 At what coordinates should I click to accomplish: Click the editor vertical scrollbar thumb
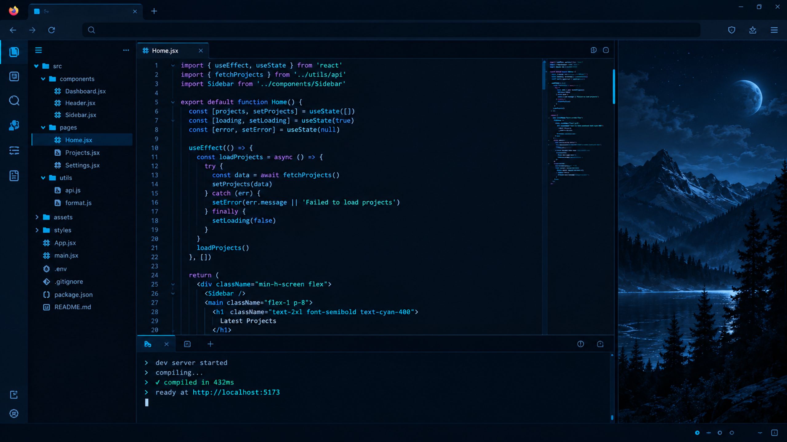click(614, 87)
